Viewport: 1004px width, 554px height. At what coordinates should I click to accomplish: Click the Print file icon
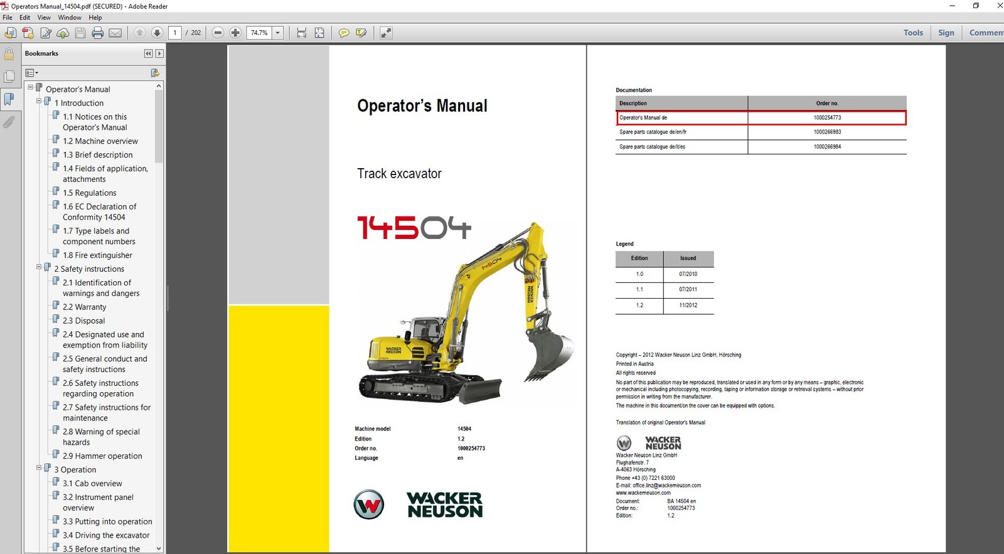tap(97, 33)
